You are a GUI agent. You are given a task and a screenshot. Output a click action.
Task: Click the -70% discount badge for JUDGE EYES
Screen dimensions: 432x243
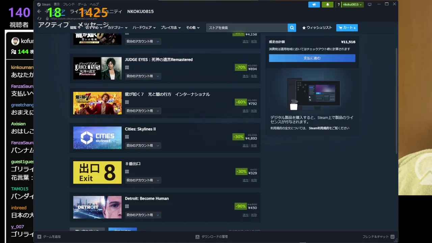tap(241, 67)
